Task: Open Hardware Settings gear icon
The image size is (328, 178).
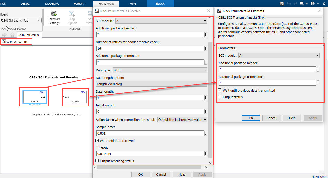Action: pos(54,14)
